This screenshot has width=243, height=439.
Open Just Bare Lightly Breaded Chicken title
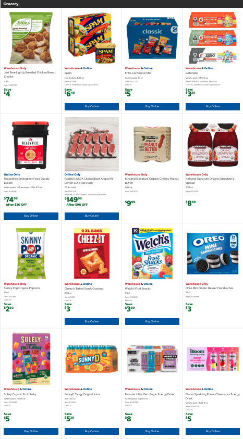point(30,74)
